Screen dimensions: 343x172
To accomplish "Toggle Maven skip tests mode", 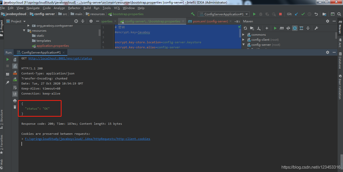I will click(x=295, y=28).
